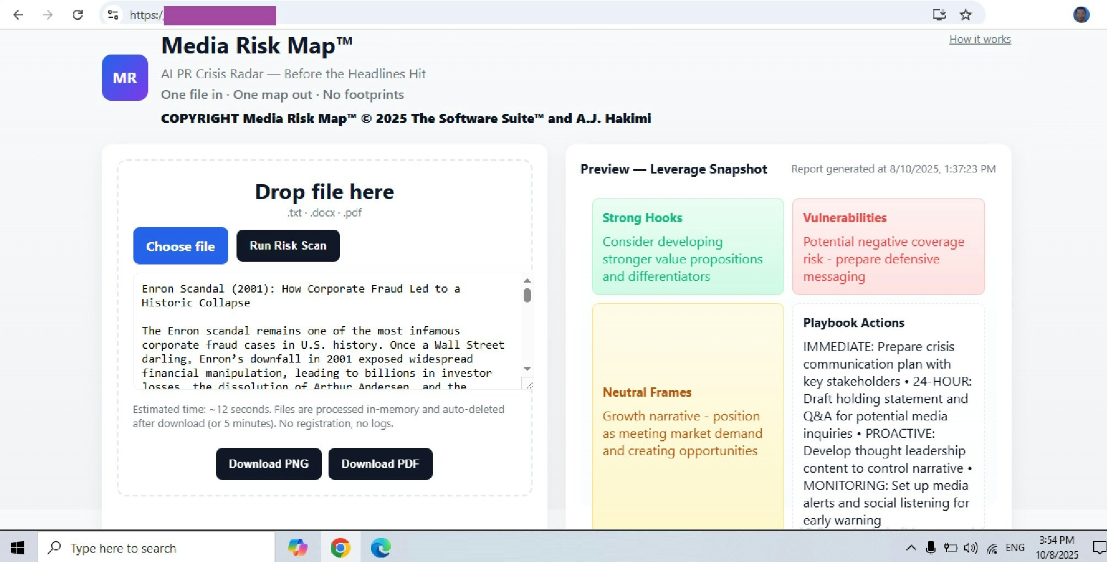Click inside the Enron Scandal text area
1107x562 pixels.
click(328, 331)
